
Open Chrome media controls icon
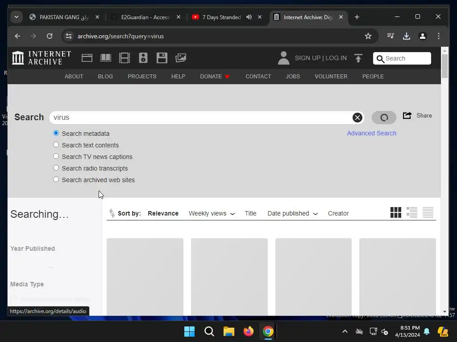391,36
